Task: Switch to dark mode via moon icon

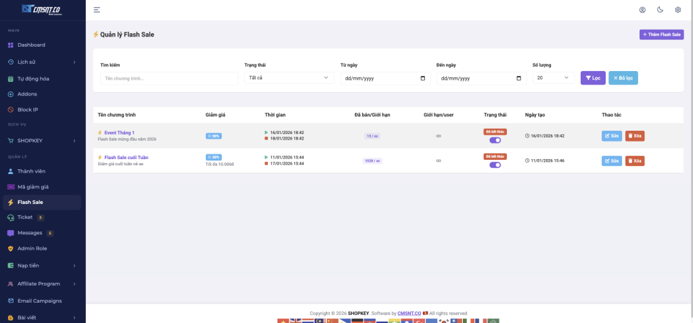Action: pyautogui.click(x=660, y=10)
